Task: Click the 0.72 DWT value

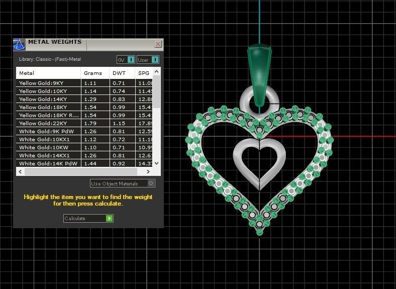Action: pos(119,139)
